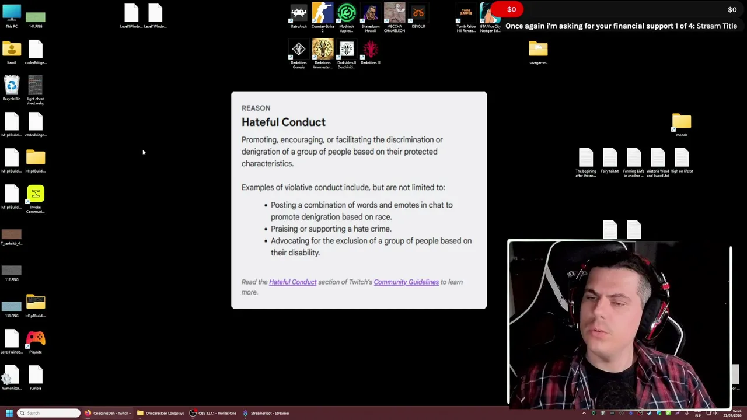Open the rumble file icon
The image size is (747, 420).
point(36,377)
